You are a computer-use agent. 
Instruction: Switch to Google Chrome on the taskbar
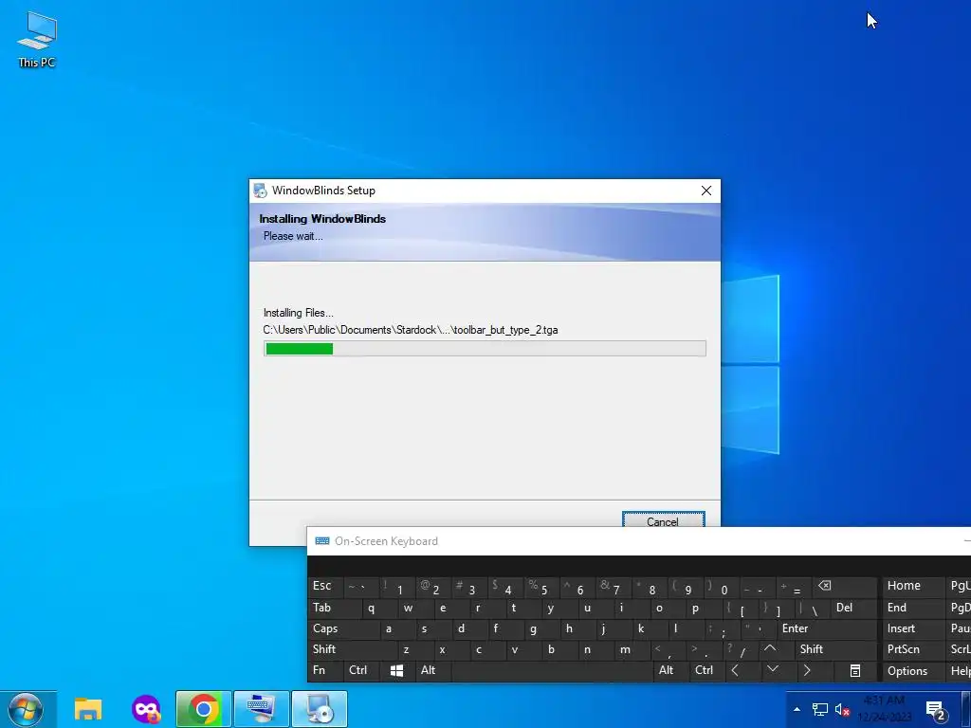tap(203, 709)
